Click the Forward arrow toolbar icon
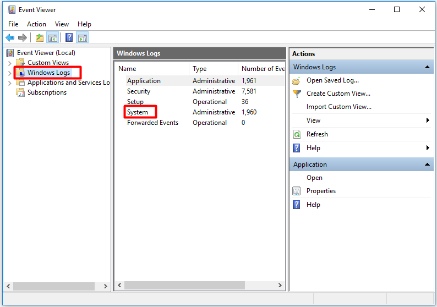Screen dimensions: 437x307 coord(23,37)
